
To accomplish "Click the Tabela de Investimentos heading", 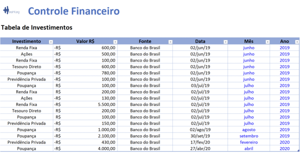I will [x=37, y=28].
